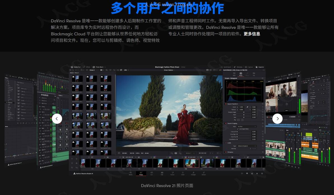Click the Home icon in the bottom bar
Image resolution: width=334 pixels, height=195 pixels.
(x=257, y=173)
